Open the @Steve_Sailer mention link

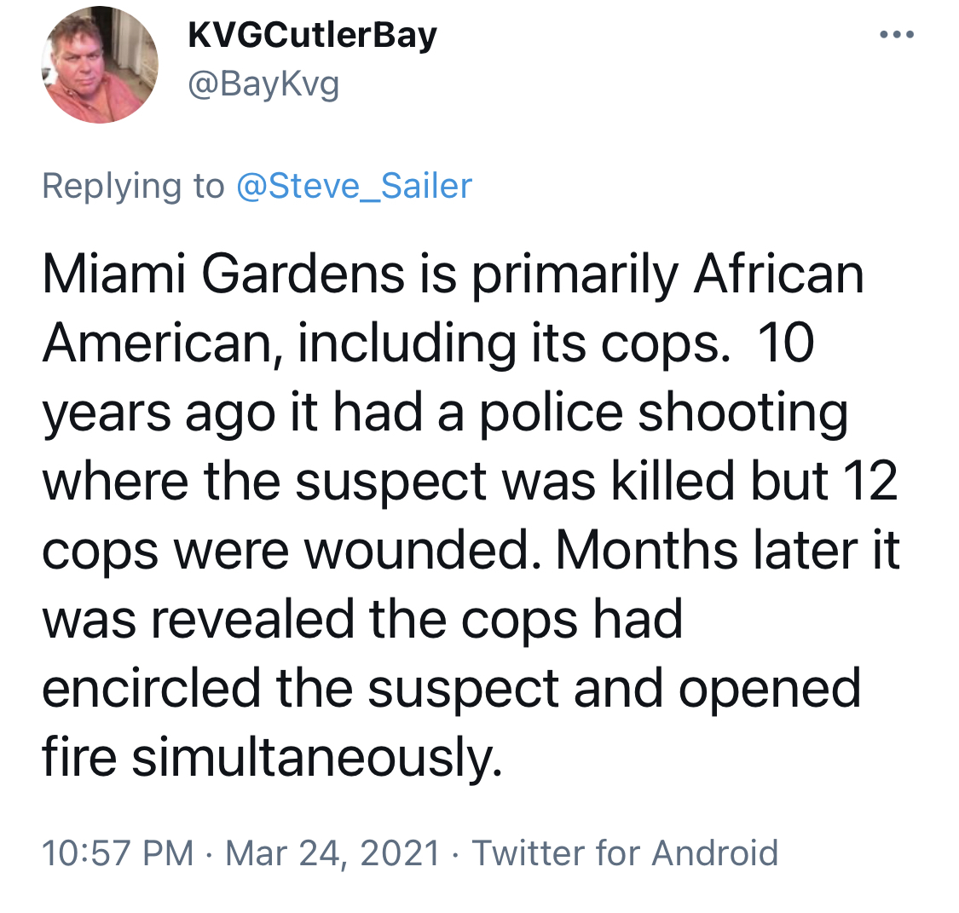[354, 186]
